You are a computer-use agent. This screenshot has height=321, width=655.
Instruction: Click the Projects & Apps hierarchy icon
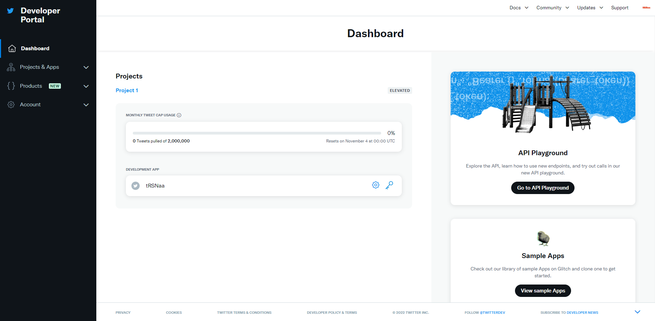tap(11, 67)
